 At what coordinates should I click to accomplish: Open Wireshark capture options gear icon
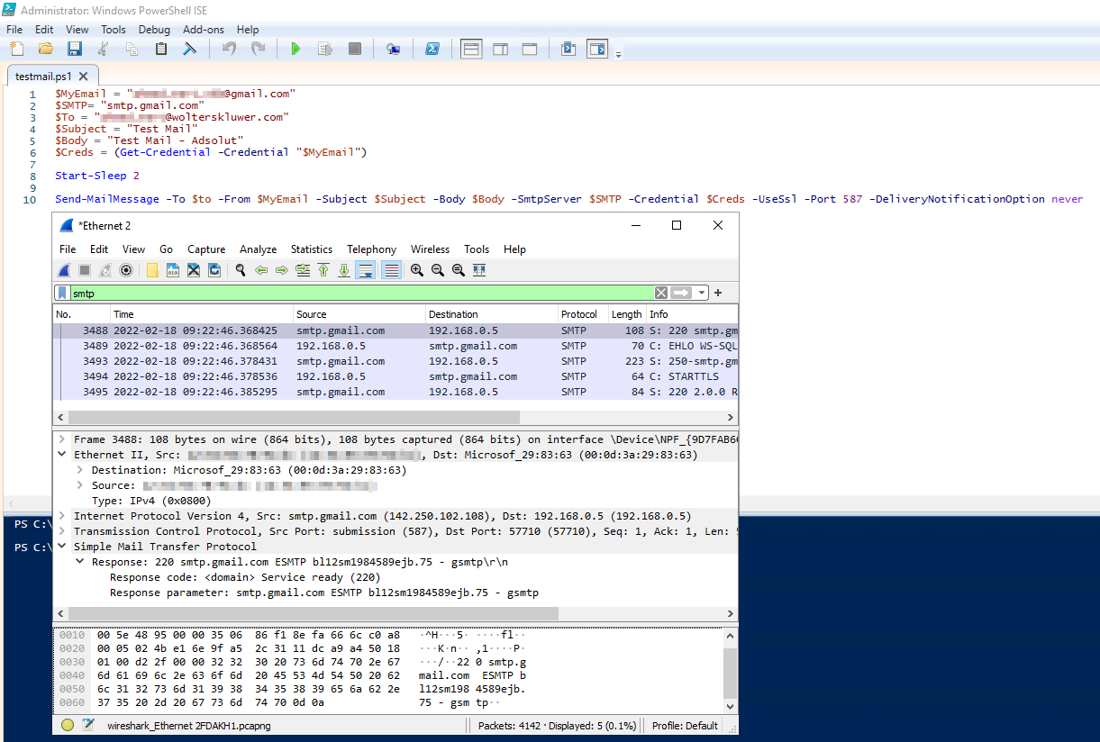click(x=126, y=270)
